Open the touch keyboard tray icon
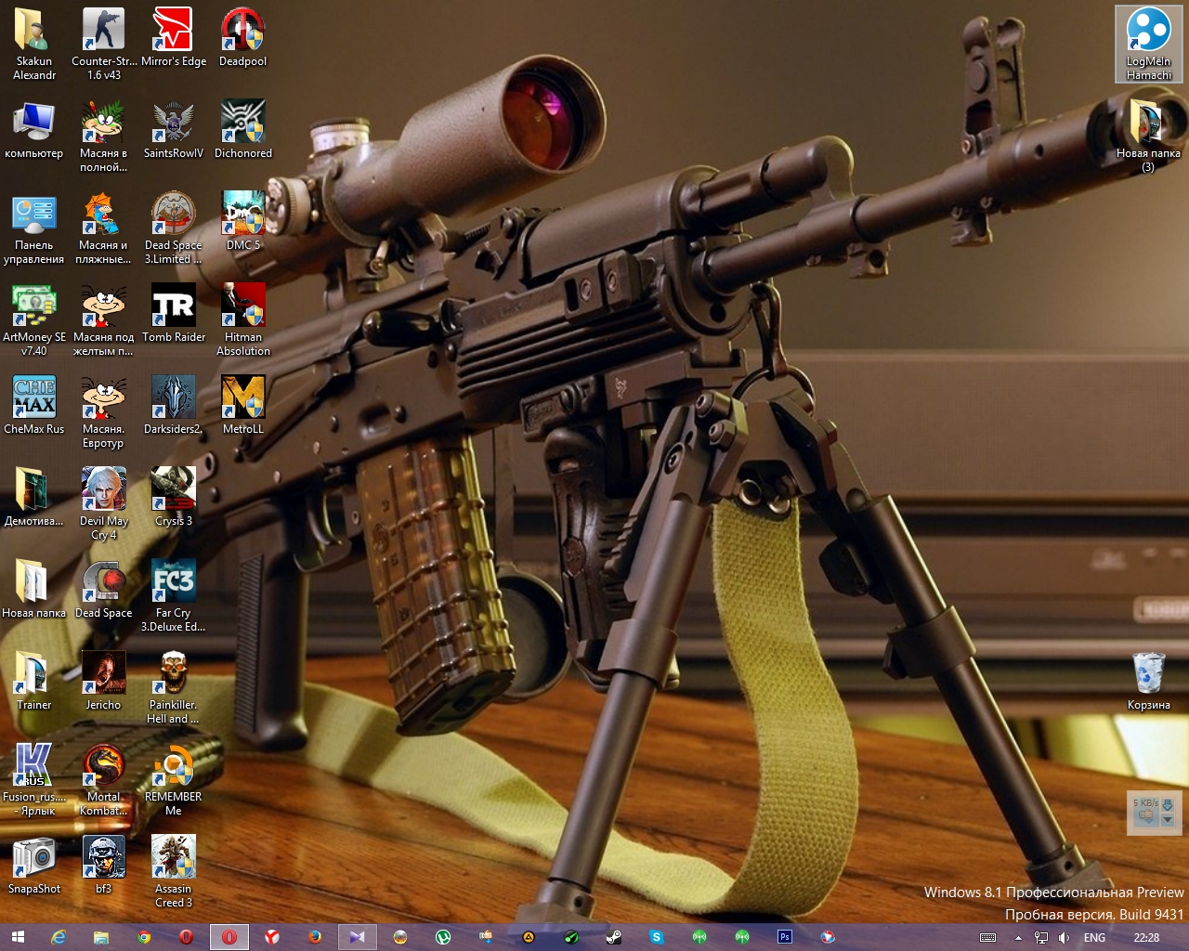This screenshot has height=951, width=1189. [988, 938]
